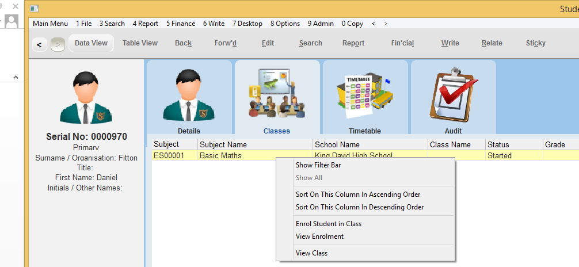Viewport: 579px width, 267px height.
Task: Choose Enrol Student in Class option
Action: [x=328, y=224]
